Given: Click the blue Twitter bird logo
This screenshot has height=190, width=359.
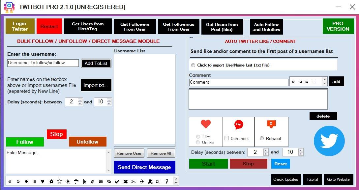Looking at the screenshot, I should 329,141.
